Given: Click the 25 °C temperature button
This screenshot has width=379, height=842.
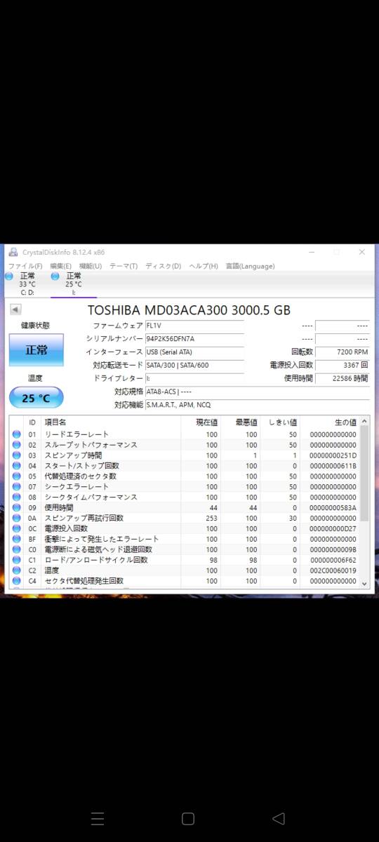Looking at the screenshot, I should [x=36, y=398].
